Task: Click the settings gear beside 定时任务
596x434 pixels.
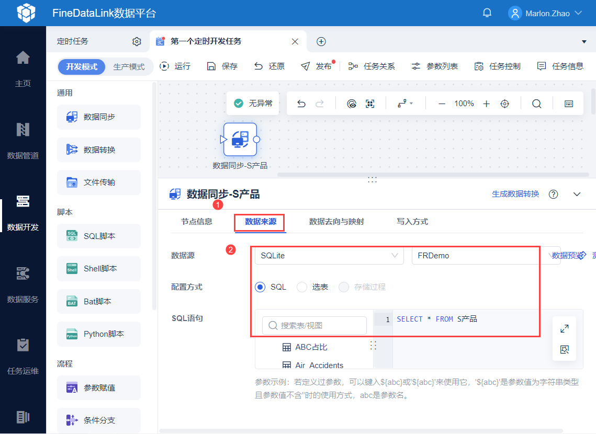Action: coord(137,41)
